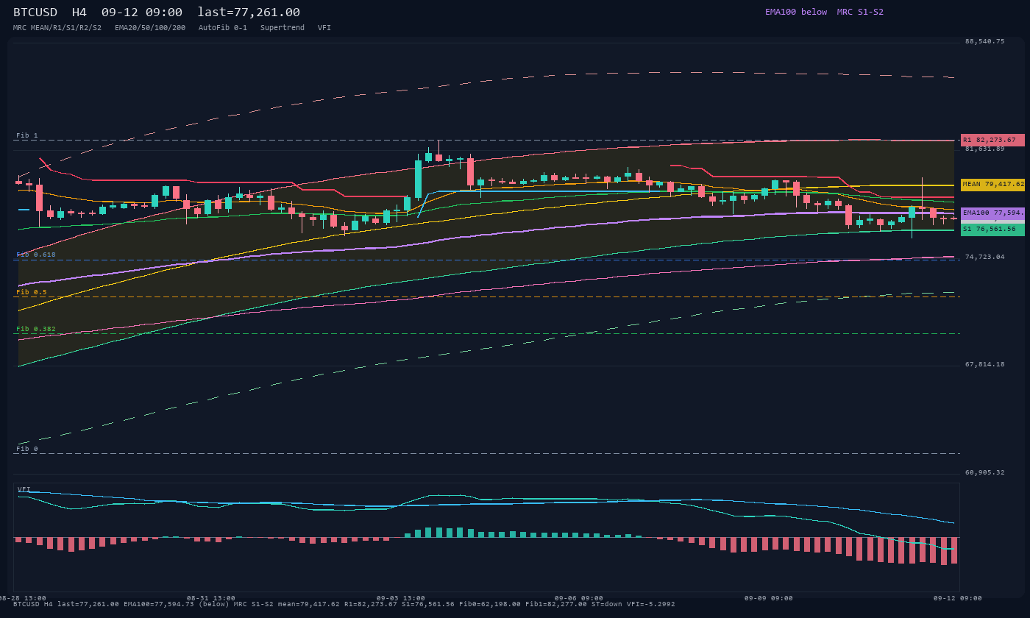Screen dimensions: 1030x618
Task: Click the 74,723.04 price axis label
Action: (984, 257)
